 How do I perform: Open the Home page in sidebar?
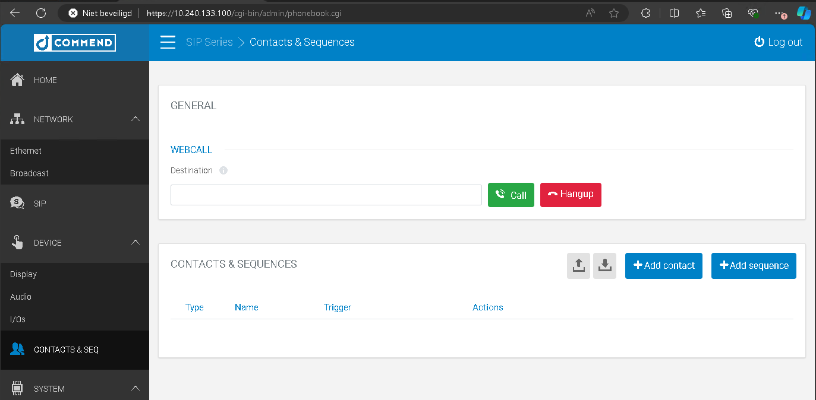point(45,80)
